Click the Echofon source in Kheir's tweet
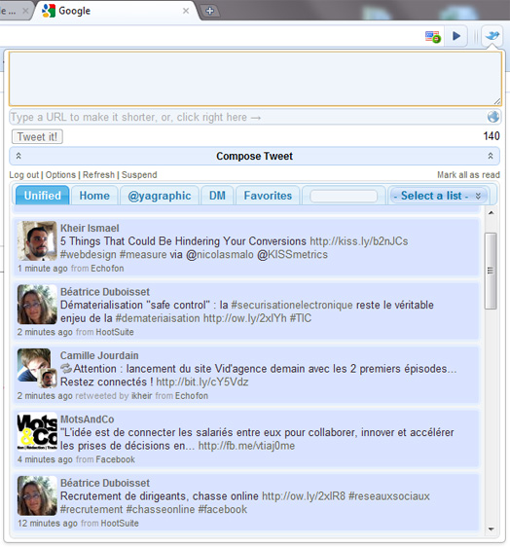The width and height of the screenshot is (510, 547). click(x=107, y=269)
